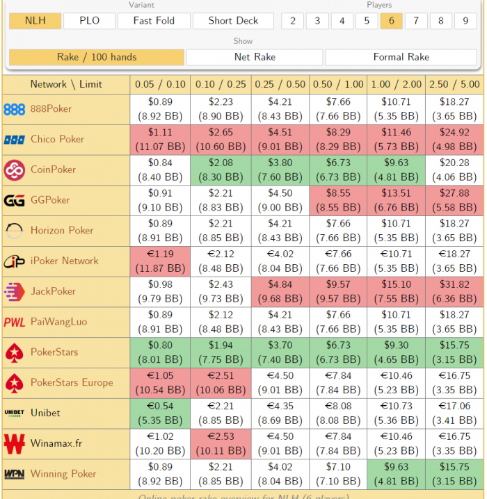Click PokerStars Europe's €1.05 cell
Screen dimensions: 487x499
pyautogui.click(x=160, y=383)
